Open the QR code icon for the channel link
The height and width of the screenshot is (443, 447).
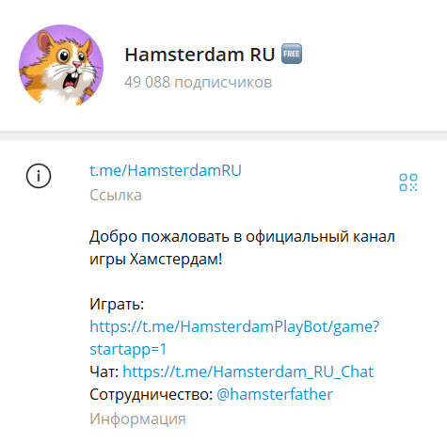408,182
